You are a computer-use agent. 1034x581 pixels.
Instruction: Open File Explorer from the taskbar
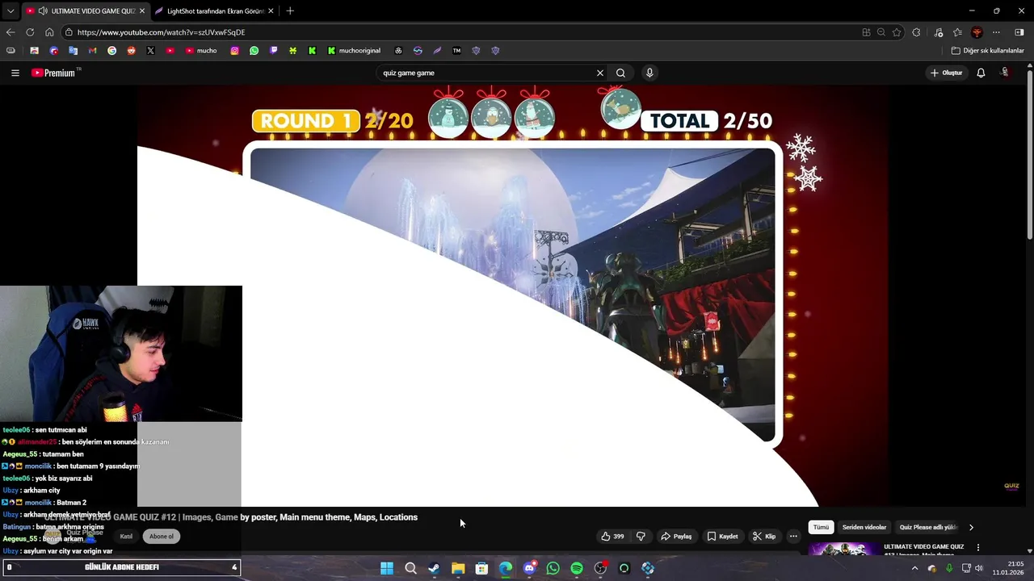coord(458,568)
